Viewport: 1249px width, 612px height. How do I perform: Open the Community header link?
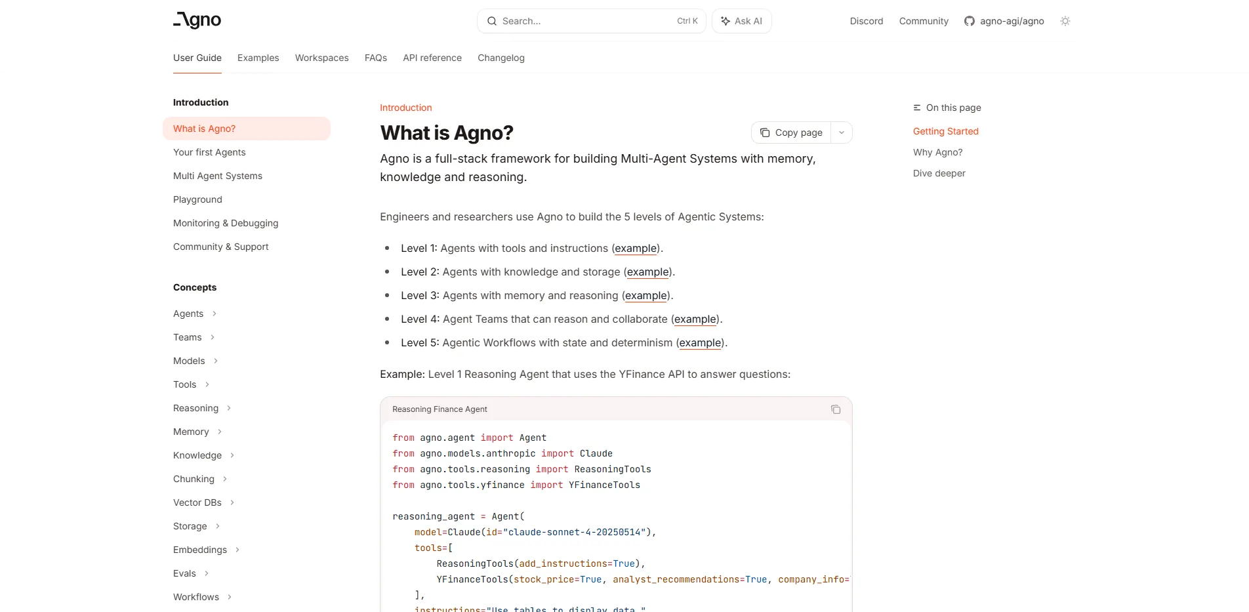pyautogui.click(x=924, y=21)
